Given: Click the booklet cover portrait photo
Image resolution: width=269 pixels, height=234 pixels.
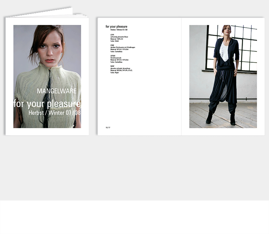Looking at the screenshot, I should click(47, 76).
